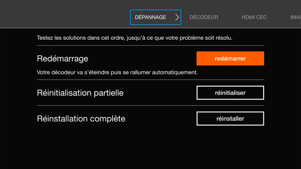Click the divider above Réinstallation complète
The height and width of the screenshot is (169, 301).
tap(150, 105)
